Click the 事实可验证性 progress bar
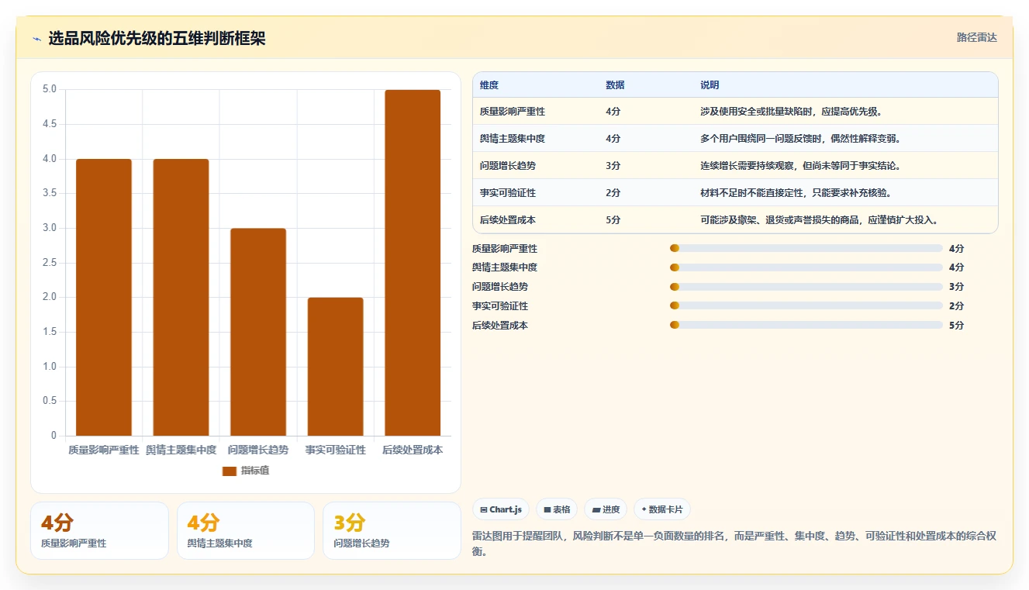Viewport: 1029px width, 590px height. (806, 306)
